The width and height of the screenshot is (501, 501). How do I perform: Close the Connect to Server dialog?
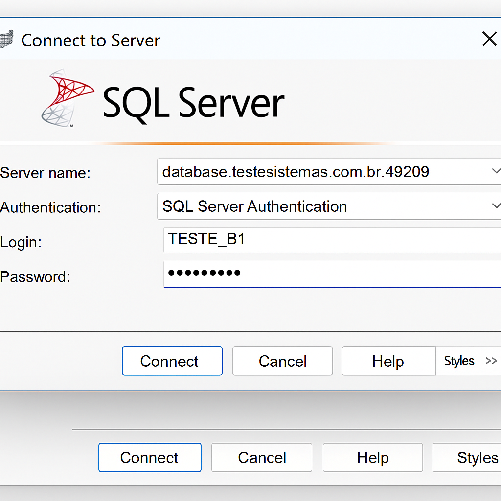(x=489, y=39)
